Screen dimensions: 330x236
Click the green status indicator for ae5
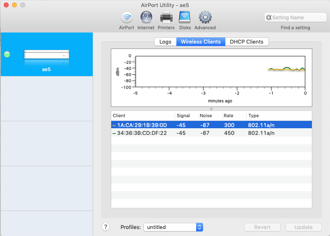tap(7, 54)
